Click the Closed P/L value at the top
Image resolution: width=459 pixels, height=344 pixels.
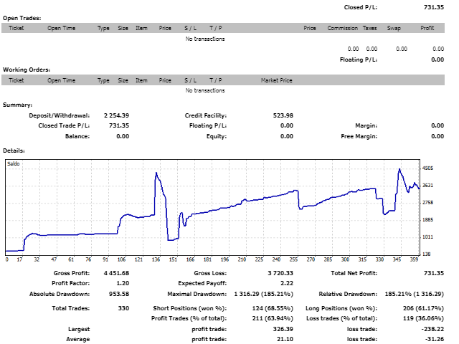point(433,7)
